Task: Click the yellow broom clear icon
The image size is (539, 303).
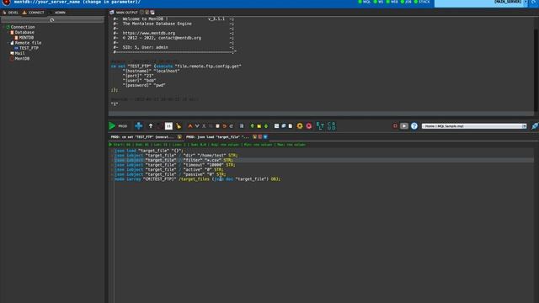Action: pos(179,126)
